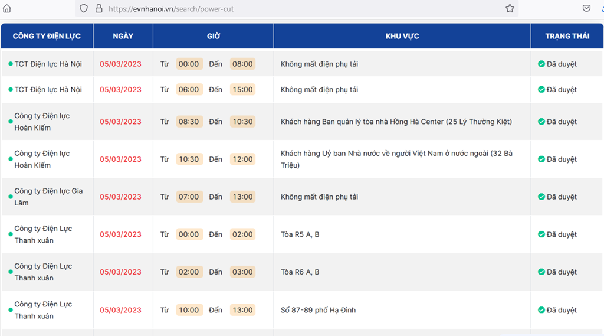Click the KHU VỰC column header
604x336 pixels.
pos(402,36)
